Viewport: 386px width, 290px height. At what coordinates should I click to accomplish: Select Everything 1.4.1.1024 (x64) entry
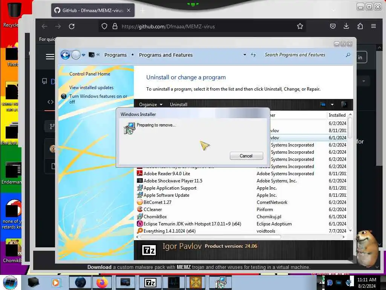(x=169, y=231)
